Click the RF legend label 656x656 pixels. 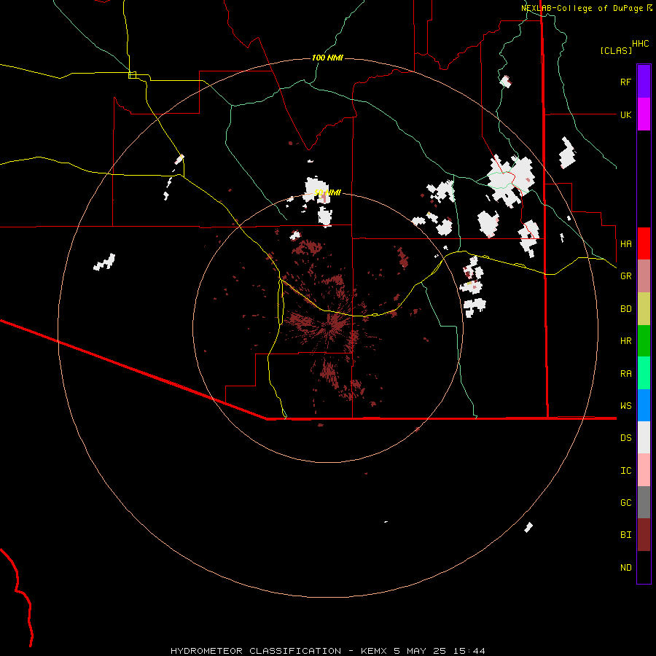[x=625, y=82]
